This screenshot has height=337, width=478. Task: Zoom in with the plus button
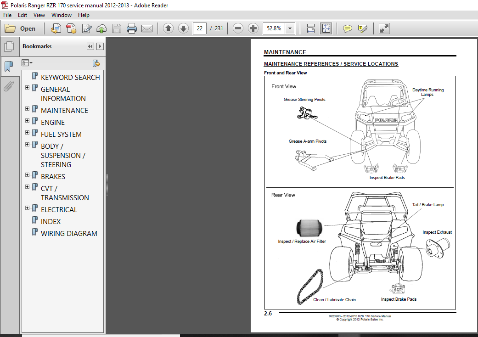pyautogui.click(x=253, y=28)
